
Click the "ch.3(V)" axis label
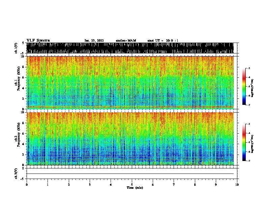coord(16,174)
